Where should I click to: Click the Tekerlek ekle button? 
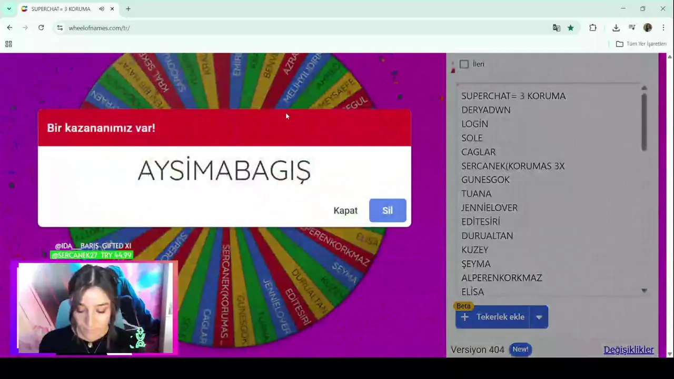tap(493, 317)
